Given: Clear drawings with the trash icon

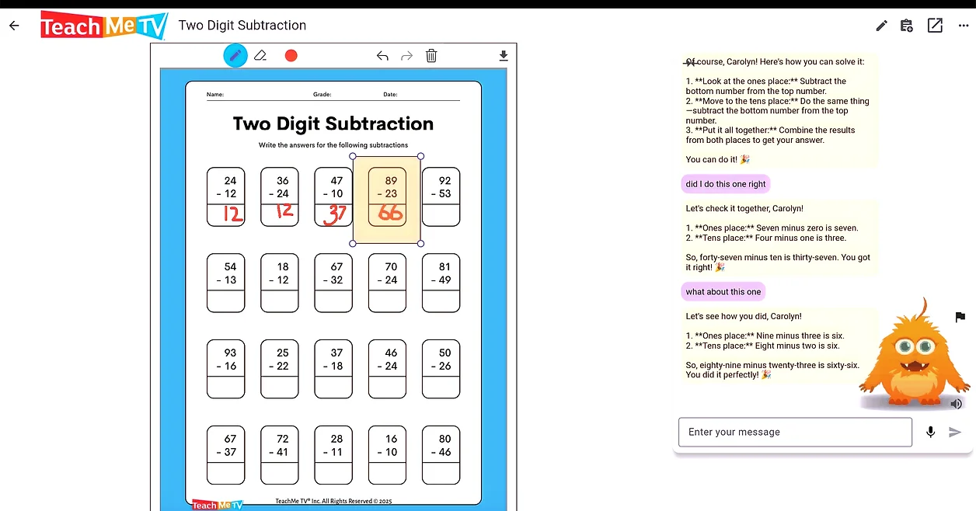Looking at the screenshot, I should click(431, 56).
